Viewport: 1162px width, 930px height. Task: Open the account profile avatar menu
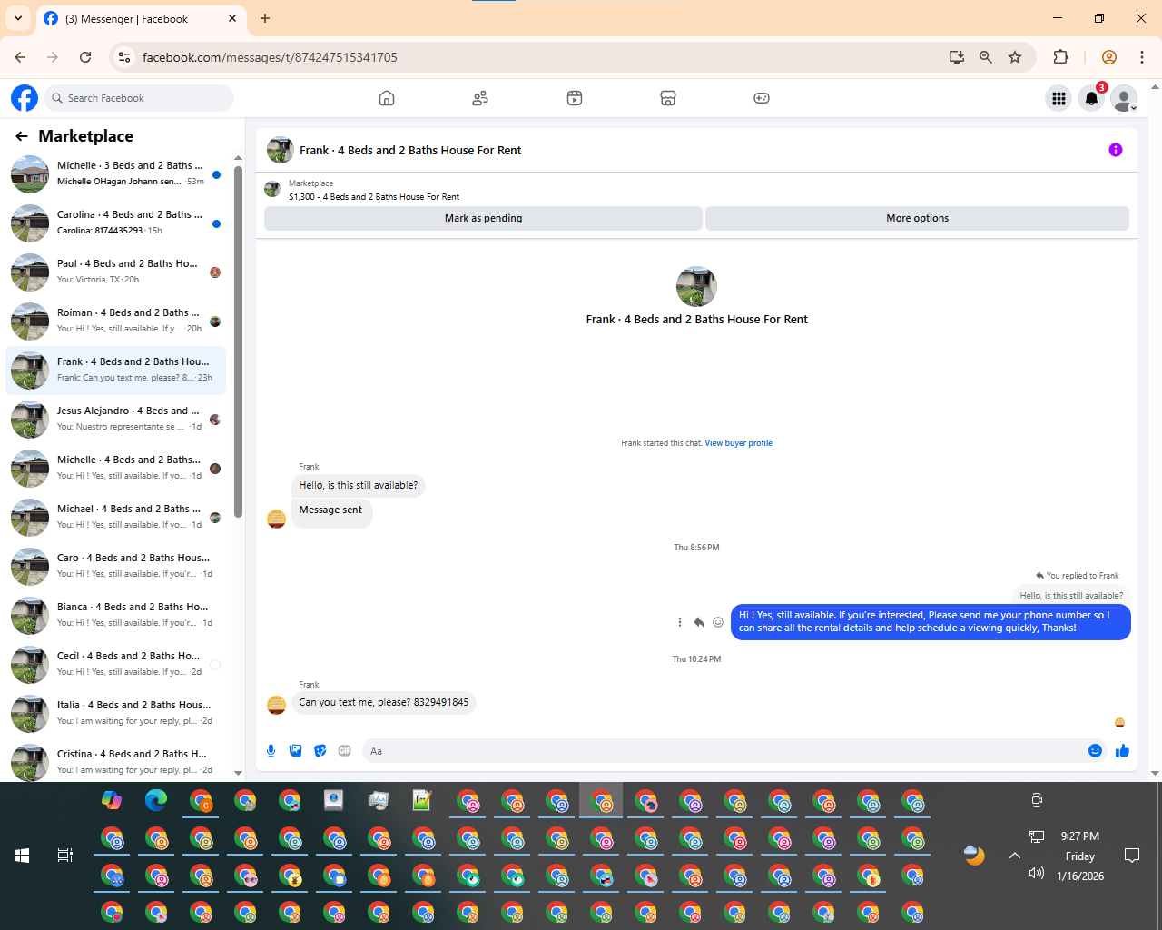[x=1124, y=98]
